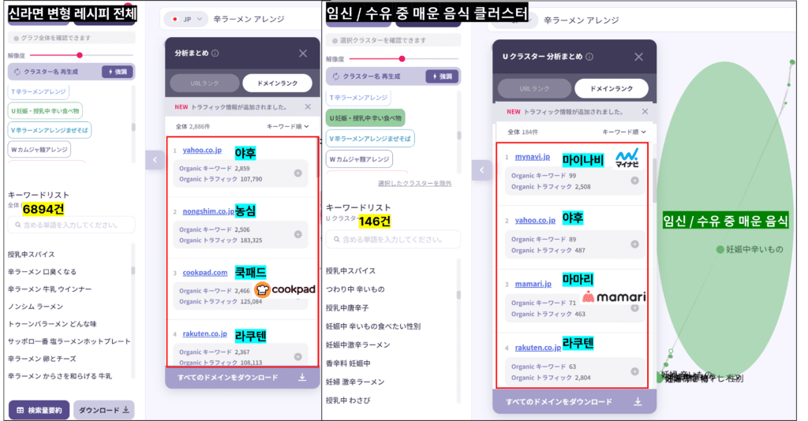Toggle T 辛ラーメンアレンジ cluster chip, left
The image size is (808, 421).
coord(39,91)
